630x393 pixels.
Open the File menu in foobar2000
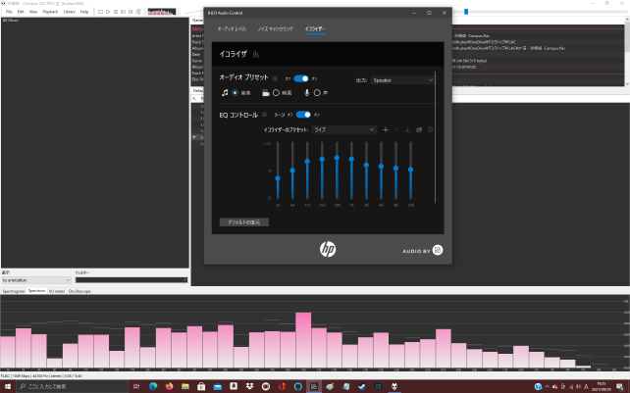click(x=9, y=12)
